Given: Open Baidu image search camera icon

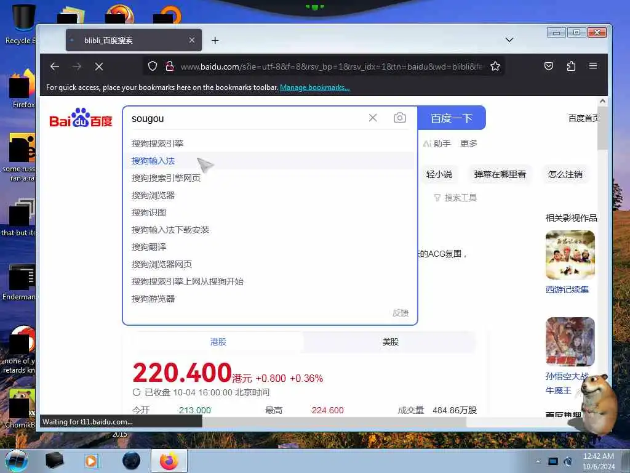Looking at the screenshot, I should pyautogui.click(x=399, y=118).
